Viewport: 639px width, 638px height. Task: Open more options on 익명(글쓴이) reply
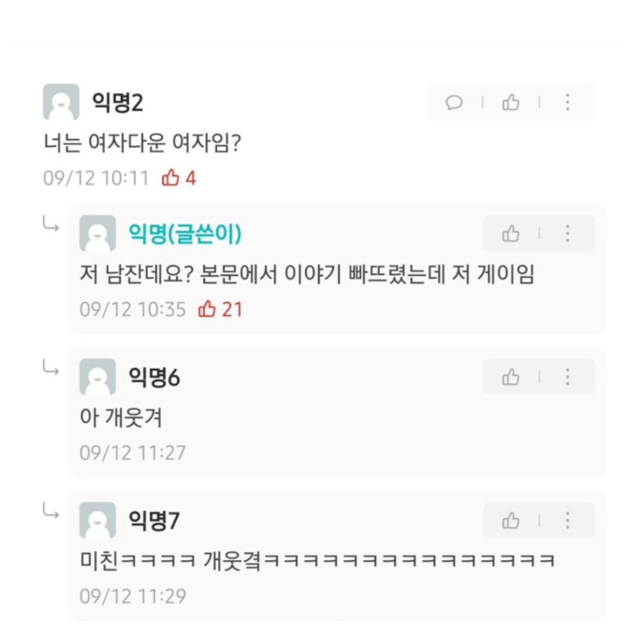567,234
